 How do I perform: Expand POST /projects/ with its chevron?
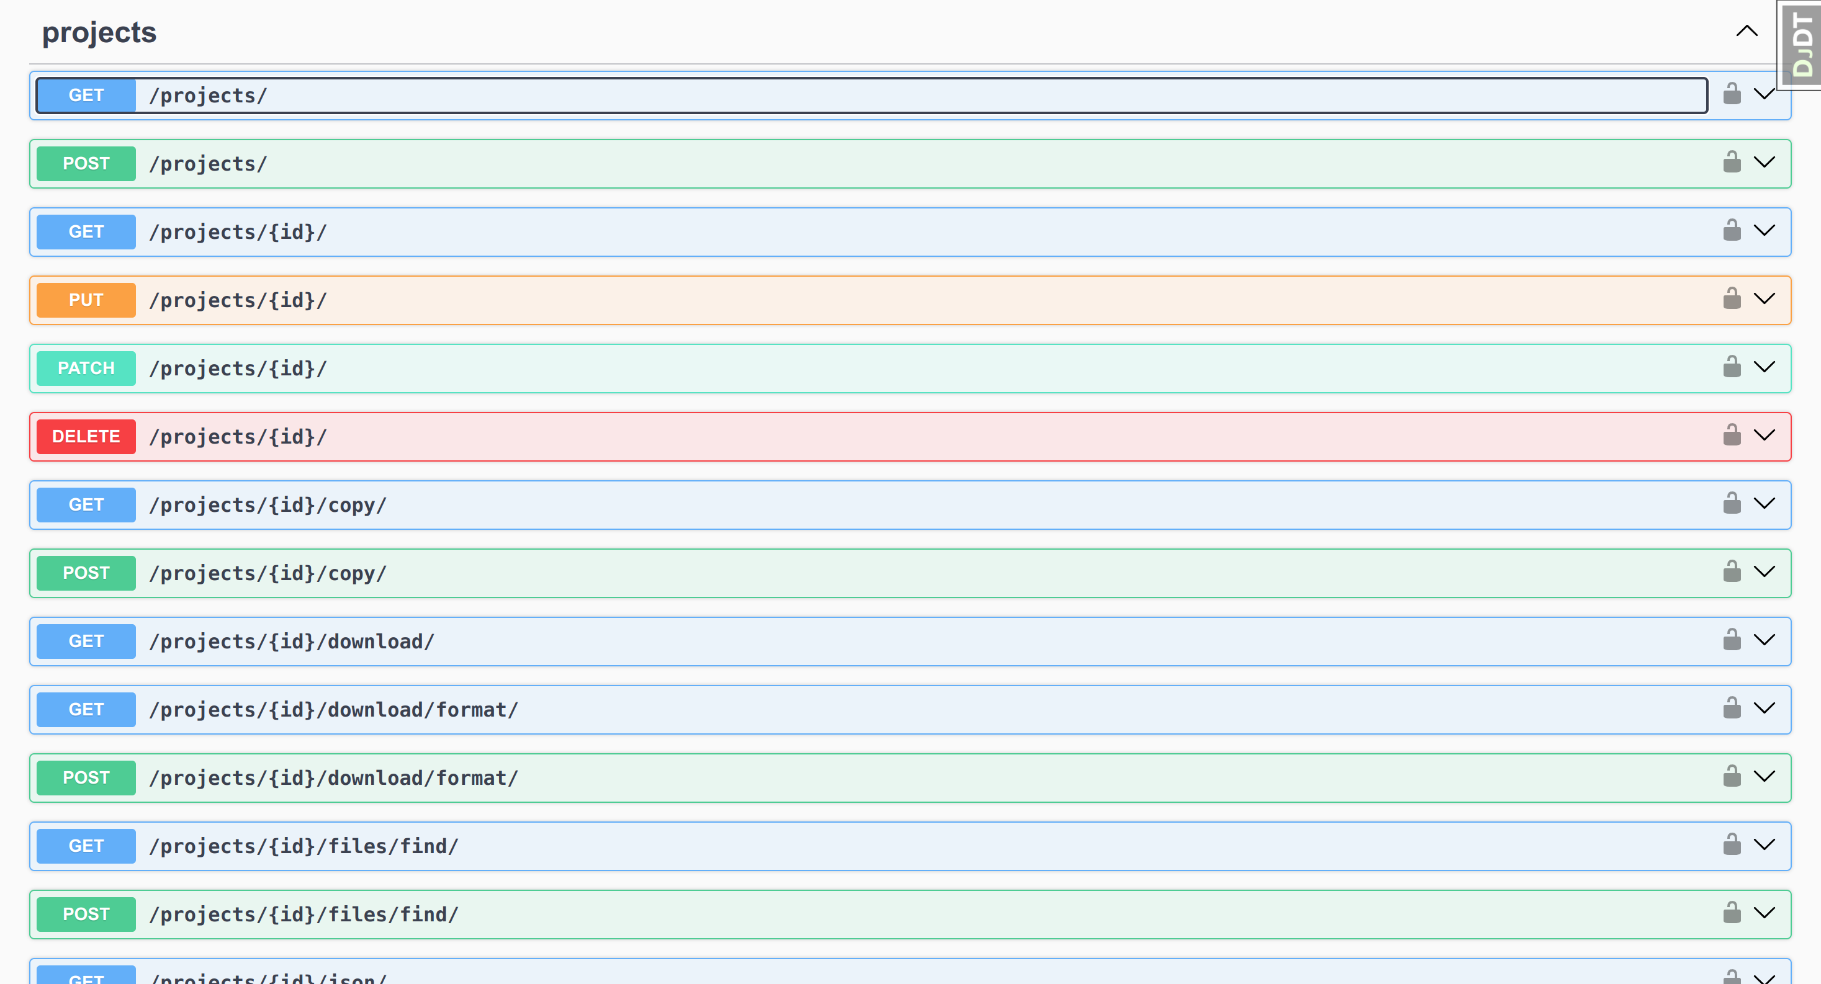click(x=1765, y=162)
